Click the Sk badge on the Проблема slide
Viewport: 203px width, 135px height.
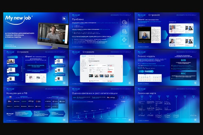pos(130,46)
